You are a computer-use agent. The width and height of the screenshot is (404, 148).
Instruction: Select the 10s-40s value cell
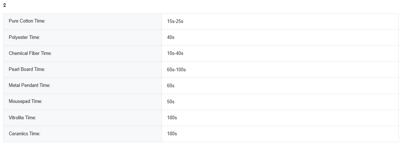[175, 53]
